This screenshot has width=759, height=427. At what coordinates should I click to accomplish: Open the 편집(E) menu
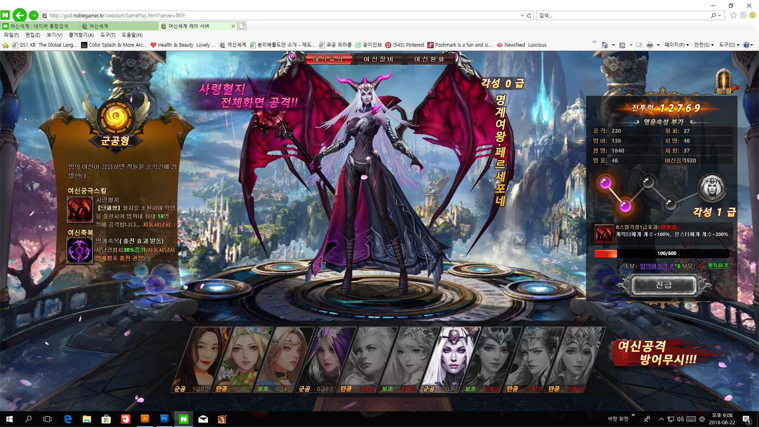[33, 35]
